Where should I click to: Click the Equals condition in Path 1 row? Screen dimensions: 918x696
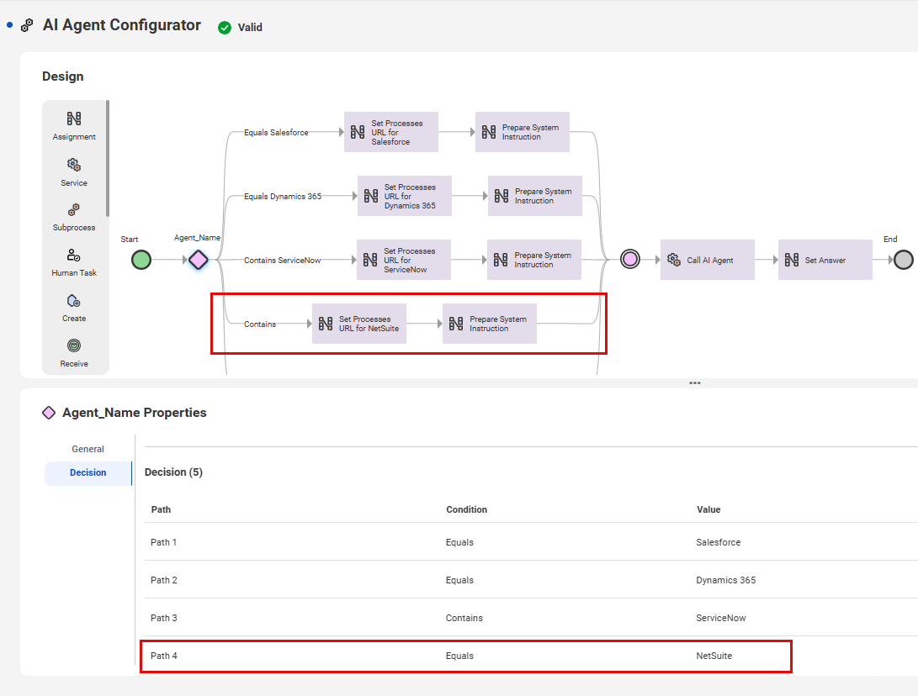[459, 542]
